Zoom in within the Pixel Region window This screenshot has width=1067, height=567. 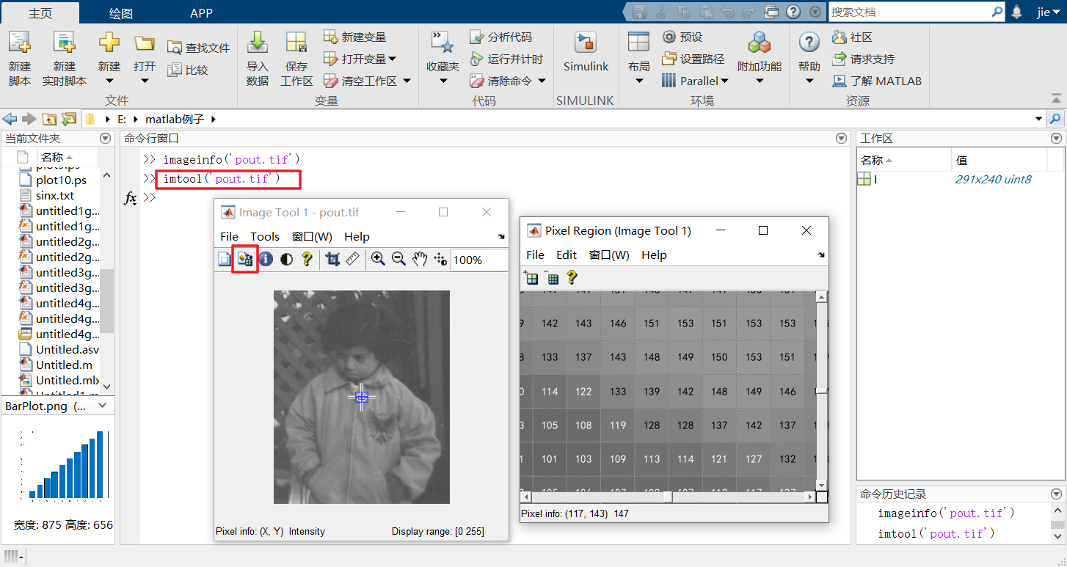tap(531, 278)
